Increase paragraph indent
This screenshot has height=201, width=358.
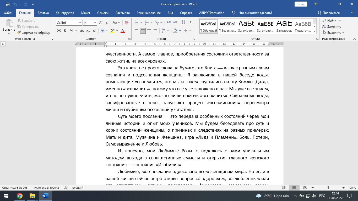[x=175, y=23]
